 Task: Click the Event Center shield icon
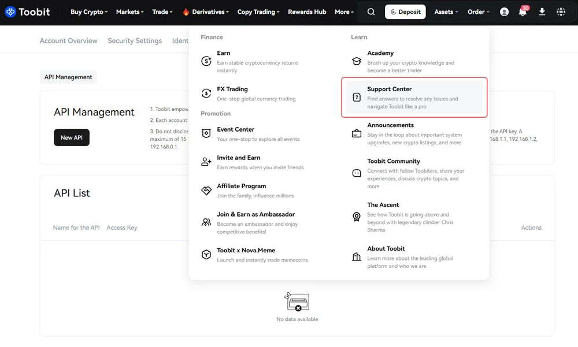click(x=206, y=134)
